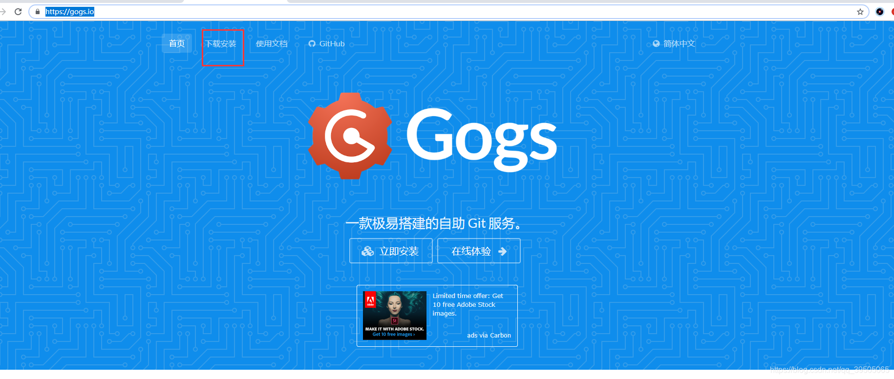The height and width of the screenshot is (379, 894).
Task: Click the 一款极易搭建的自助 Git 服务 tagline
Action: point(435,223)
